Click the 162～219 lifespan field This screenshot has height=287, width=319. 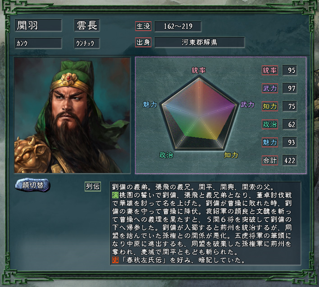coord(178,26)
